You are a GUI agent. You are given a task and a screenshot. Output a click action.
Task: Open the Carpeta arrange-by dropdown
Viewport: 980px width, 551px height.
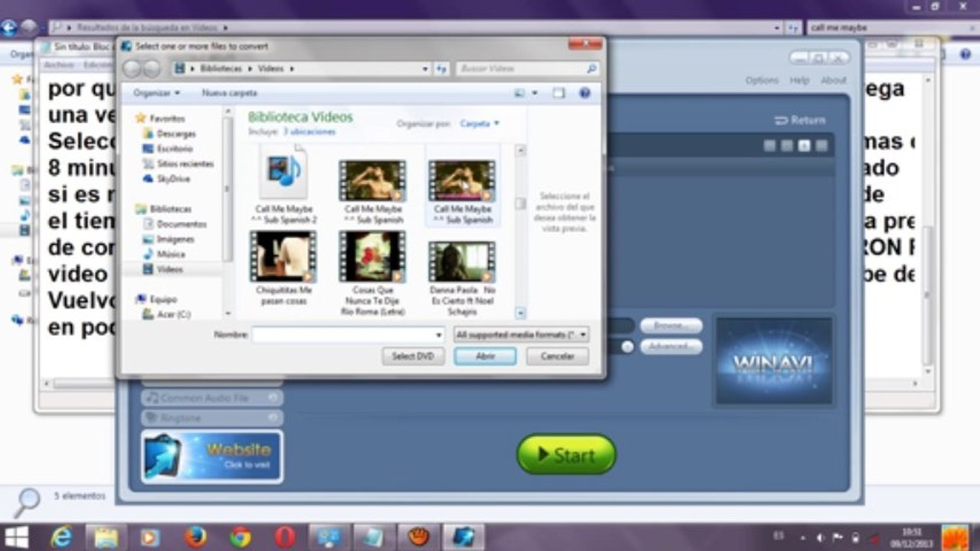480,123
